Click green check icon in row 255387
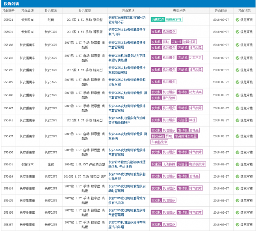The height and width of the screenshot is (231, 256). coord(237,225)
